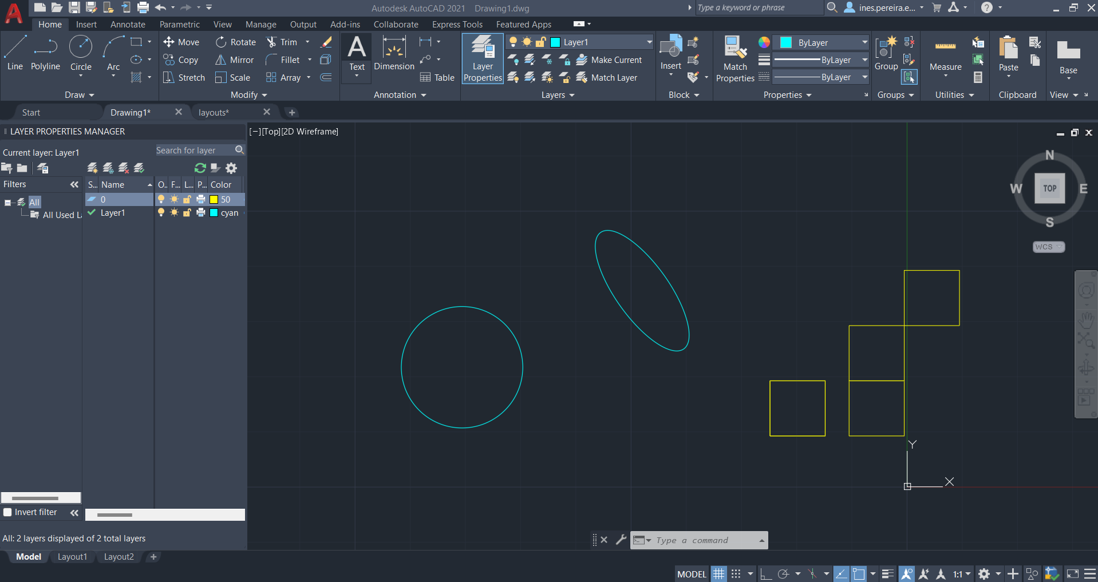The image size is (1098, 582).
Task: Expand the Draw panel
Action: [x=79, y=95]
